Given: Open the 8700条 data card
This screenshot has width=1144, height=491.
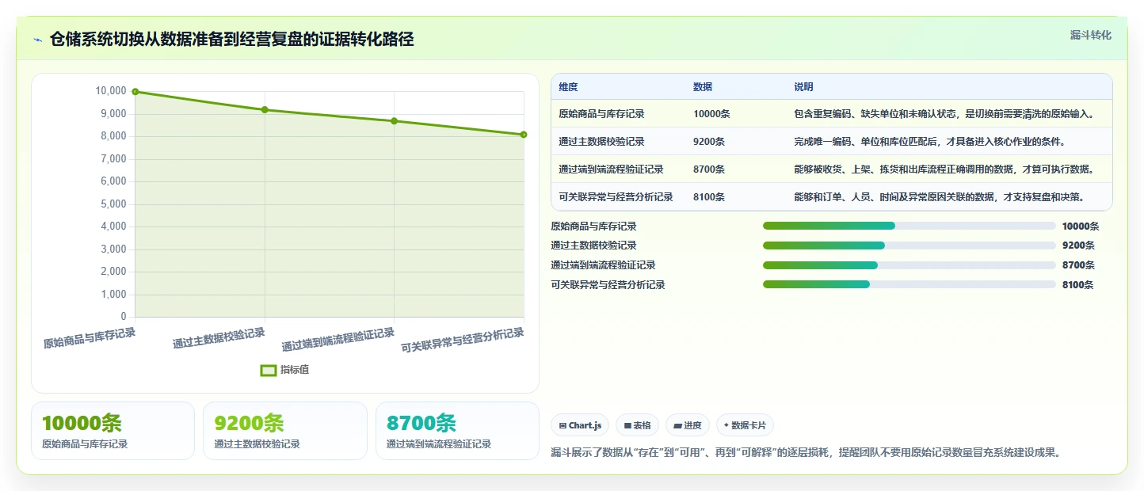Looking at the screenshot, I should click(457, 431).
